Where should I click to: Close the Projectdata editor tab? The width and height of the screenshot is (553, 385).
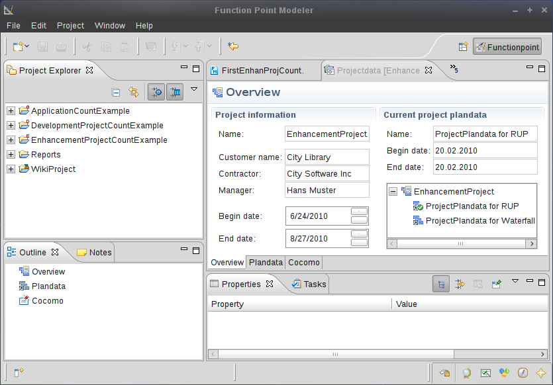[x=428, y=70]
